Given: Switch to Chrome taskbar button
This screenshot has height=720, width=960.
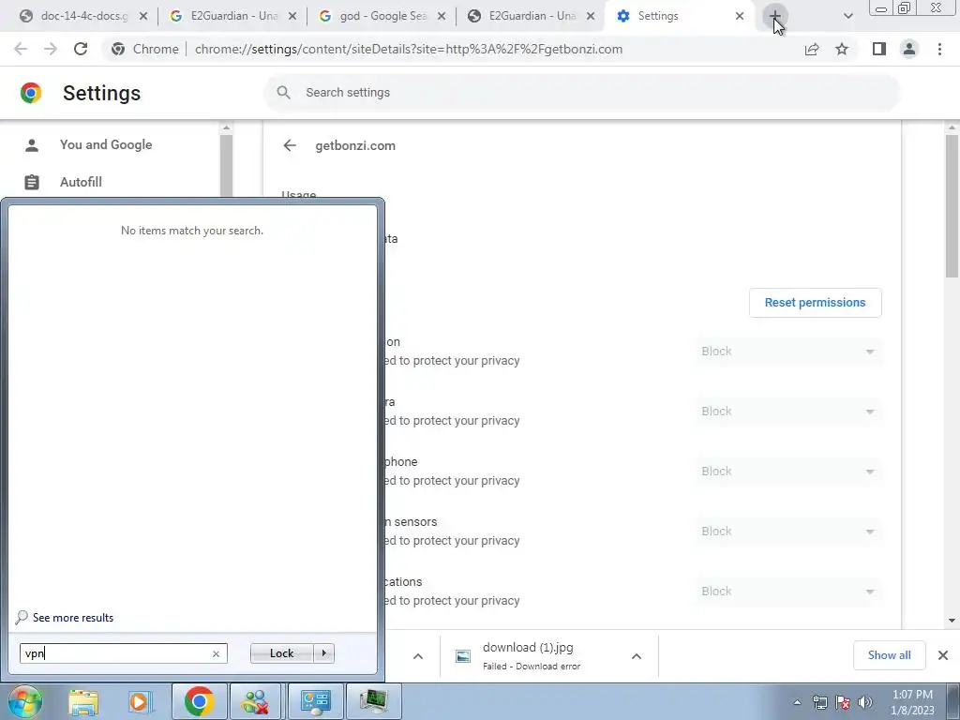Looking at the screenshot, I should tap(199, 701).
